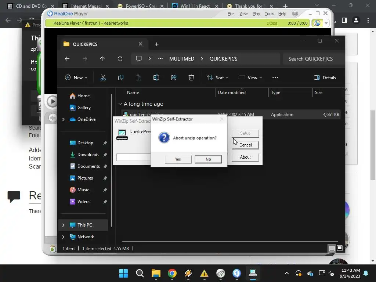Go back in File Explorer
Image resolution: width=376 pixels, height=282 pixels.
tap(67, 59)
